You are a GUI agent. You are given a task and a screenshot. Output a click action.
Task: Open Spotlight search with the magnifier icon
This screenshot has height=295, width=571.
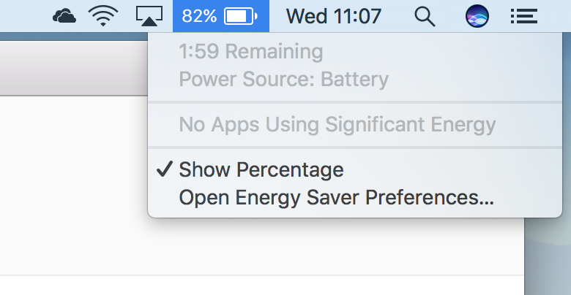click(425, 16)
